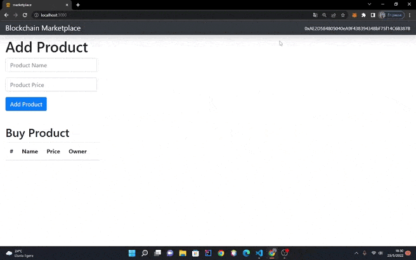Open Task View in the taskbar
Screen dimensions: 416x260
157,253
